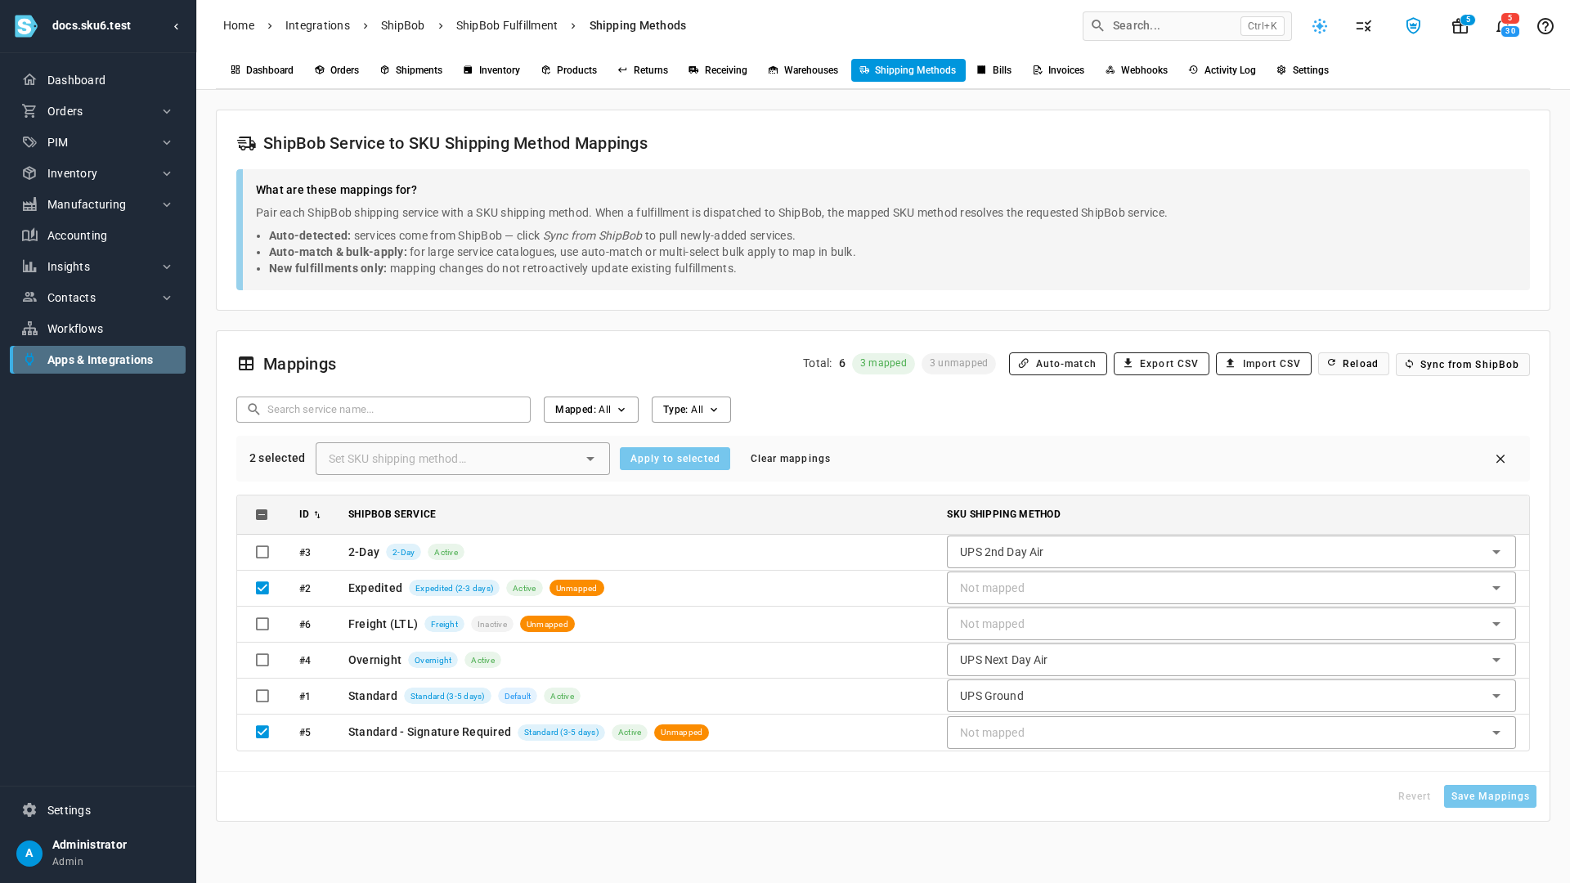
Task: Toggle the select-all header checkbox
Action: tap(262, 514)
